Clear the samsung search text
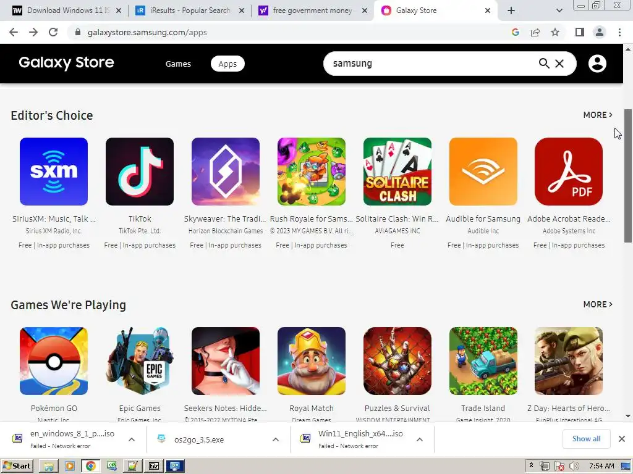 pos(559,64)
